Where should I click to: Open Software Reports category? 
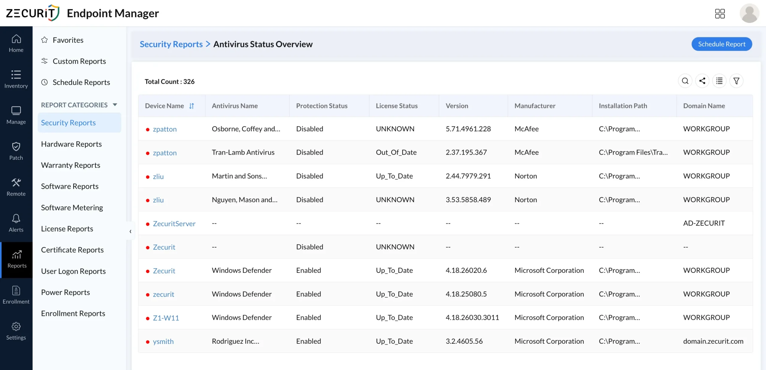pyautogui.click(x=70, y=186)
